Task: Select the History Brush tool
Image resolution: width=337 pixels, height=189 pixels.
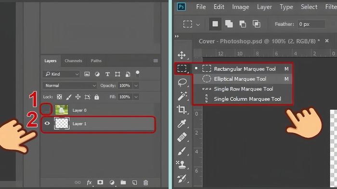Action: coord(182,179)
